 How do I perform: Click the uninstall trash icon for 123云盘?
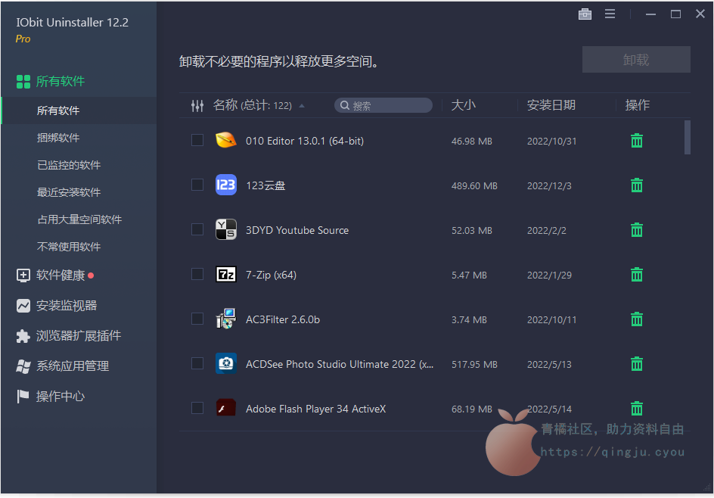(x=637, y=185)
